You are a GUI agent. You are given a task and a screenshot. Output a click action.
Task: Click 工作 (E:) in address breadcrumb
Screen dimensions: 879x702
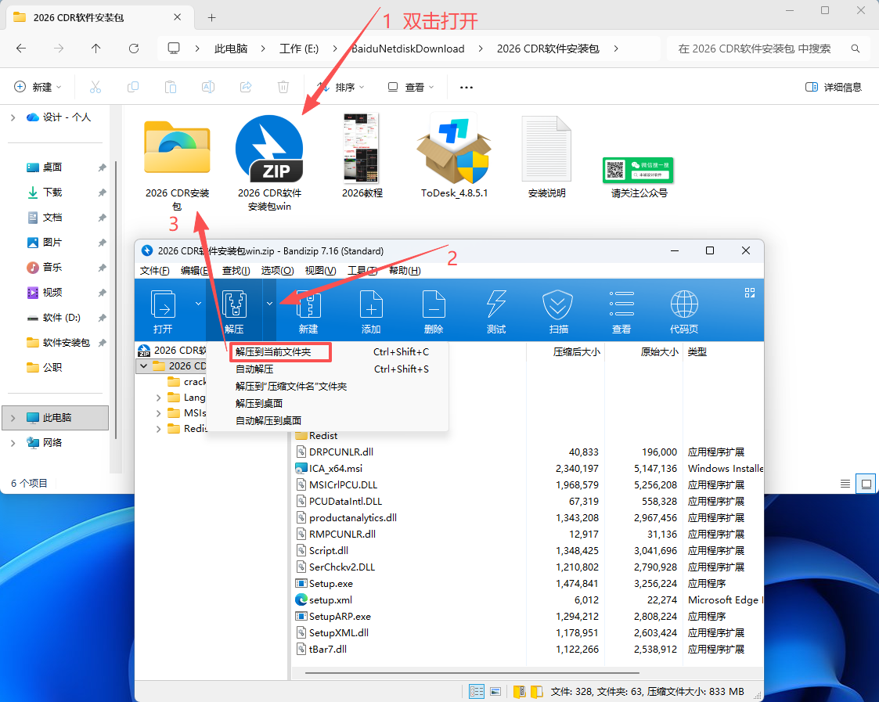pos(299,49)
